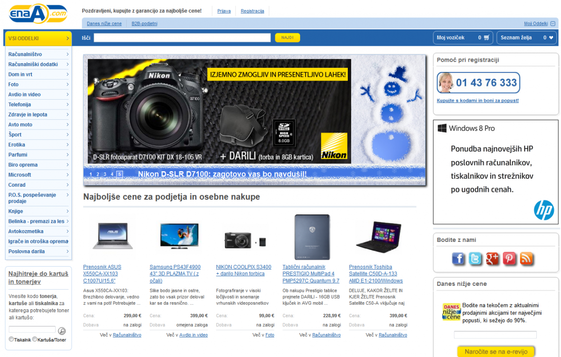Image resolution: width=561 pixels, height=357 pixels.
Task: Go to banner slide 5
Action: click(x=120, y=175)
